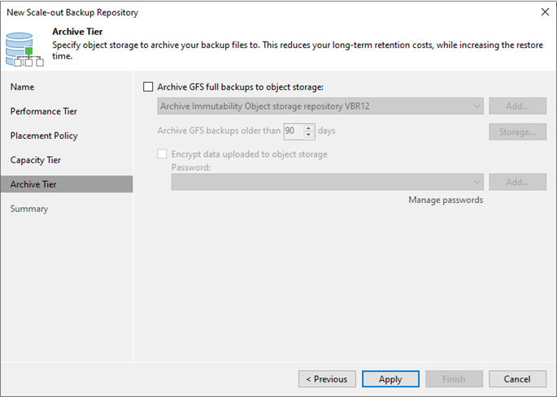Image resolution: width=557 pixels, height=397 pixels.
Task: Increase the archive days spinner value
Action: pyautogui.click(x=308, y=128)
